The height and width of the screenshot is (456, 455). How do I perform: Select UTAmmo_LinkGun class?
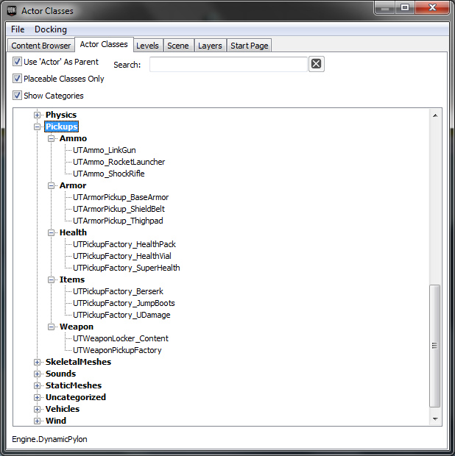click(x=105, y=150)
